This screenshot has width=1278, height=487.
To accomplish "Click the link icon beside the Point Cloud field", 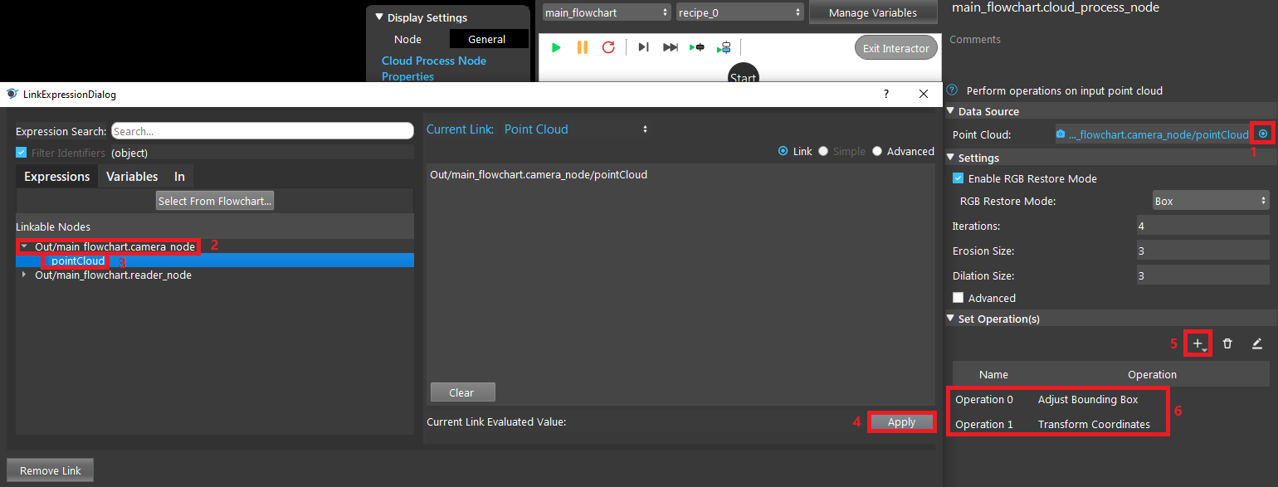I will [x=1263, y=134].
